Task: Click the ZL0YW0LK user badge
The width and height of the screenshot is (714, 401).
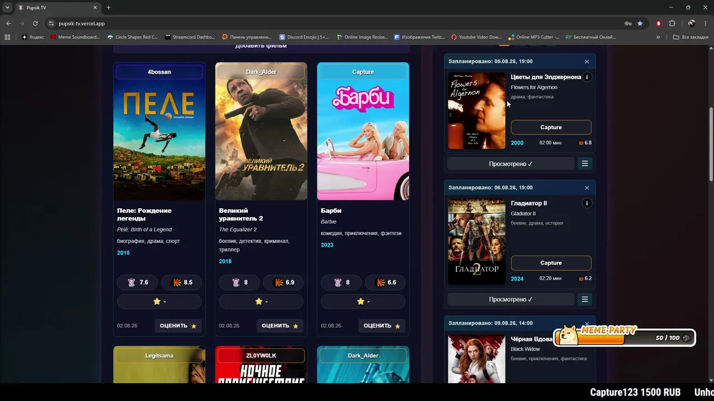Action: tap(261, 355)
